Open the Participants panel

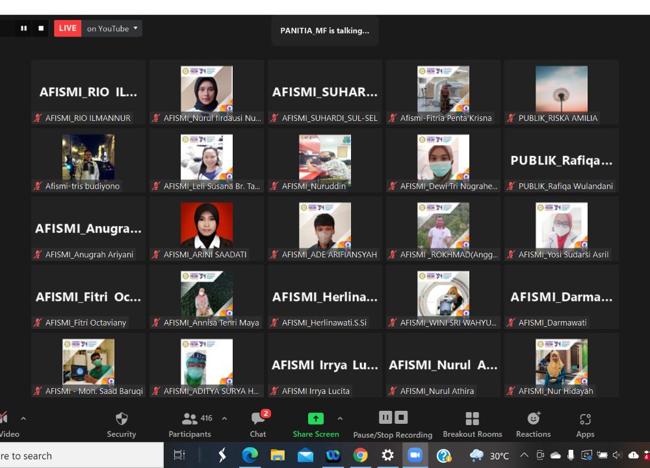pos(190,424)
